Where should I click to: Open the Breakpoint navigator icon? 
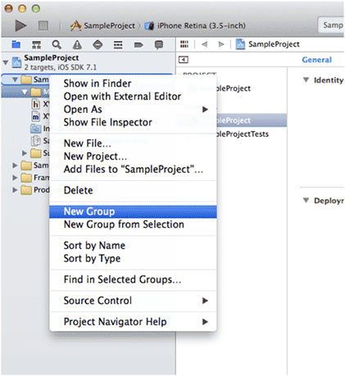[138, 44]
